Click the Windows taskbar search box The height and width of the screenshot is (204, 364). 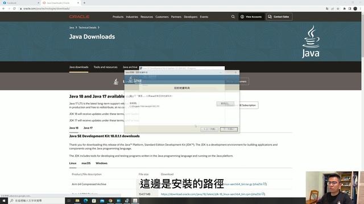pyautogui.click(x=36, y=201)
